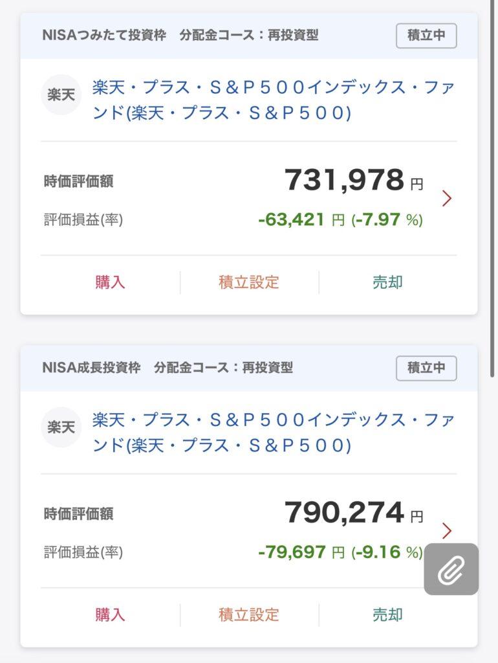The image size is (498, 663).
Task: Click the 楽天 logo in the NISA成長投資枠 card
Action: [61, 427]
